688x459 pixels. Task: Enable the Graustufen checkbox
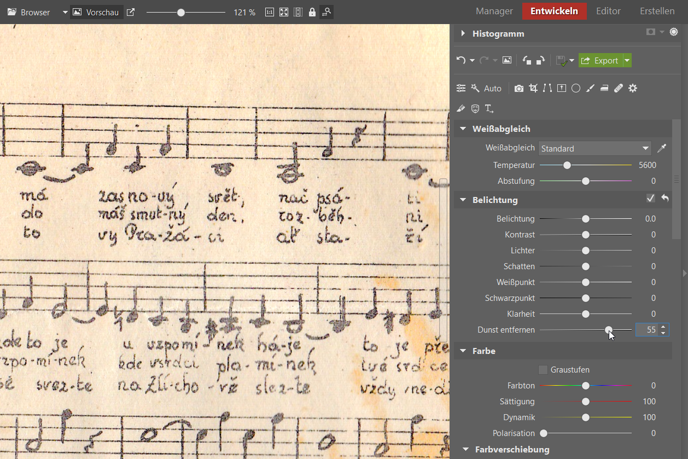(543, 370)
